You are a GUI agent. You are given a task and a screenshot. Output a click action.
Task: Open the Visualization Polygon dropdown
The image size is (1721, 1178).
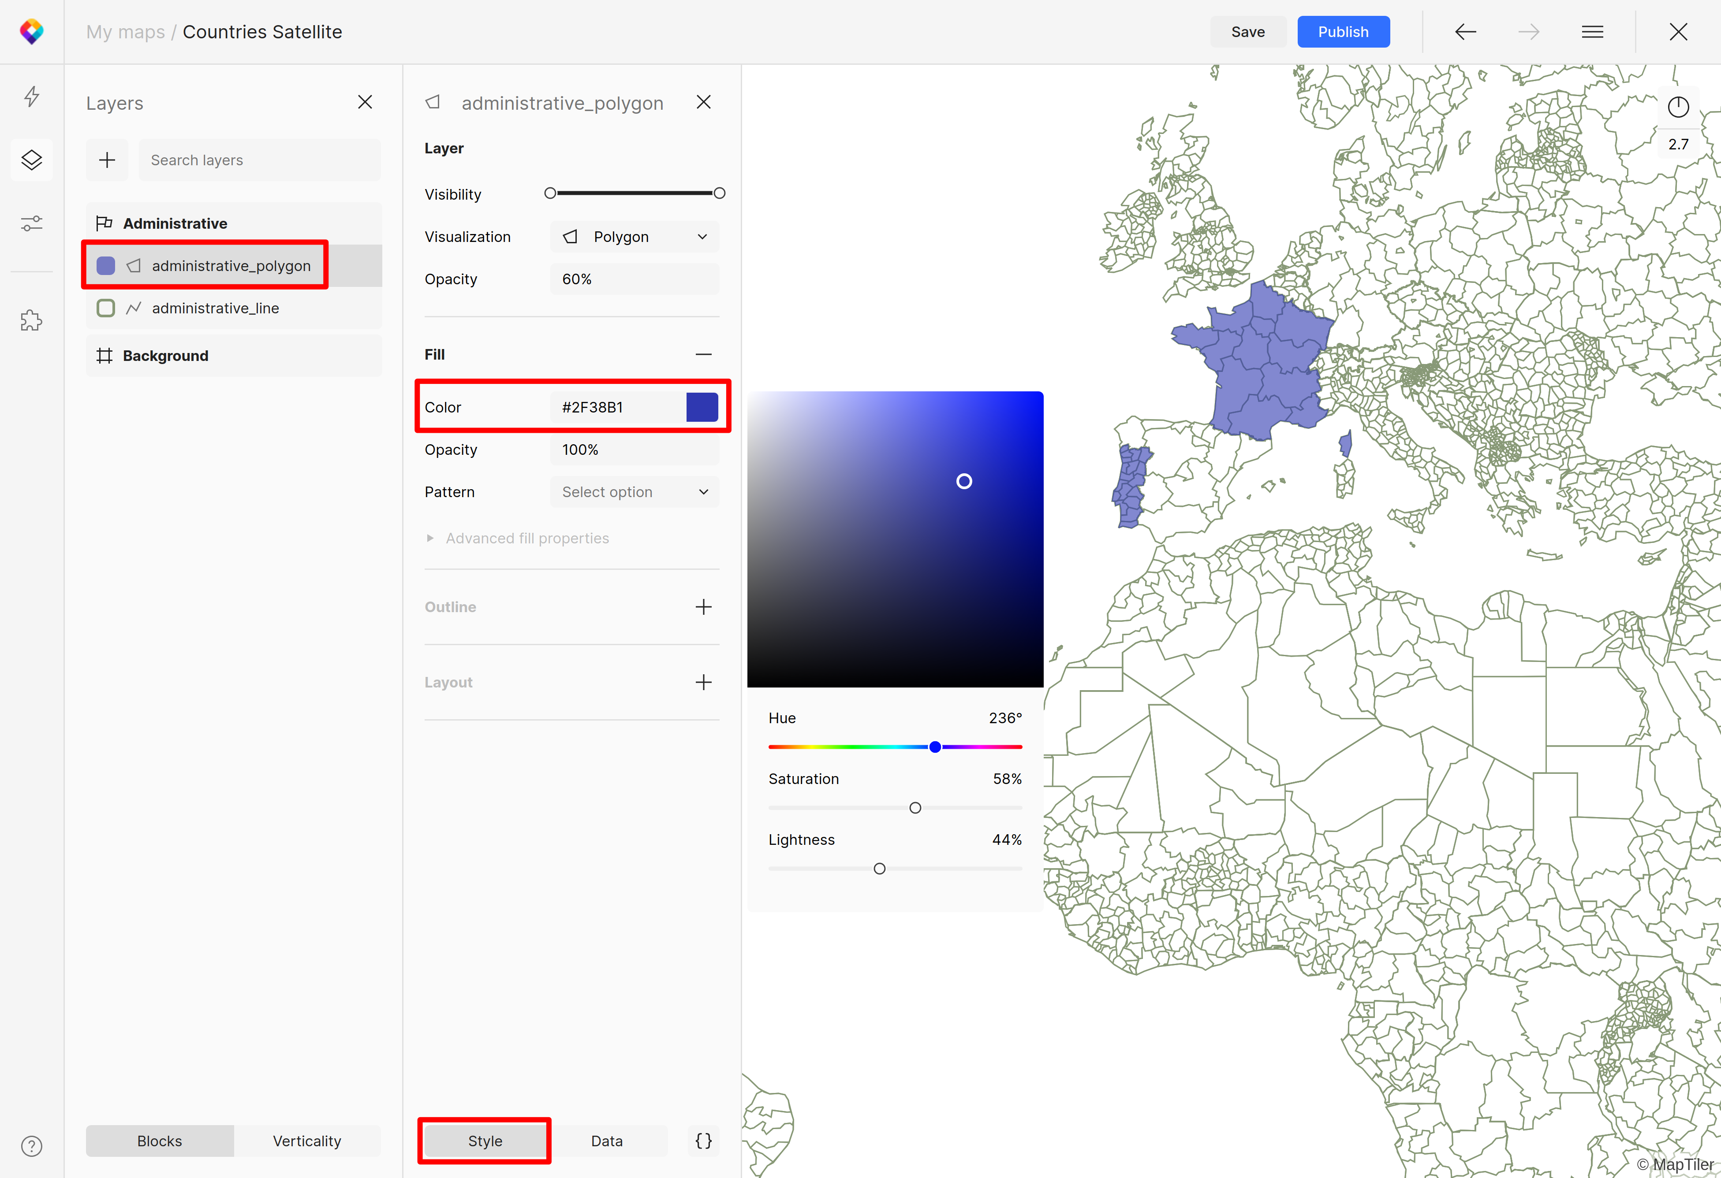coord(635,237)
